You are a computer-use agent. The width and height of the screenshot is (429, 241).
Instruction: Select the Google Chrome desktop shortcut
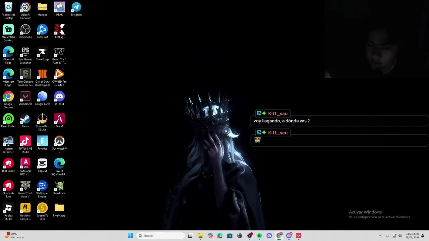pos(8,100)
